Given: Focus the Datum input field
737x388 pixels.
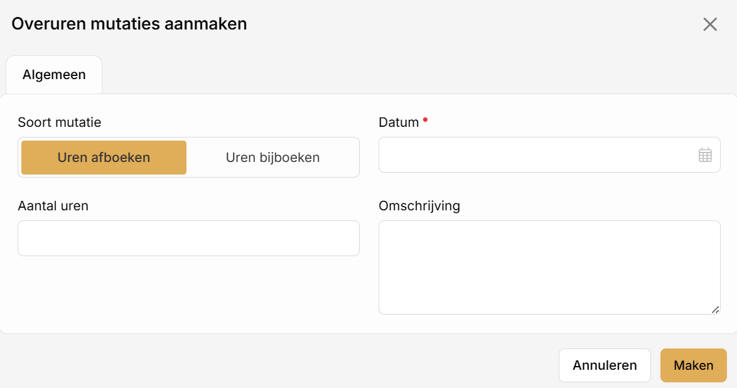Looking at the screenshot, I should [x=549, y=154].
